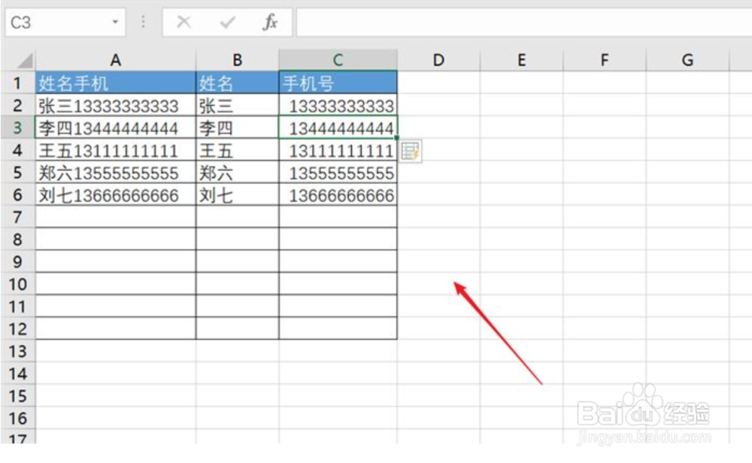Viewport: 752px width, 463px height.
Task: Open the Insert Function (fx) dialog
Action: tap(272, 22)
